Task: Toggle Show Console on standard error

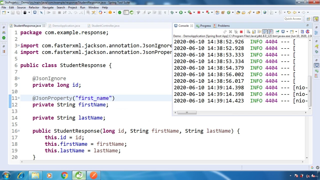Action: tap(270, 32)
